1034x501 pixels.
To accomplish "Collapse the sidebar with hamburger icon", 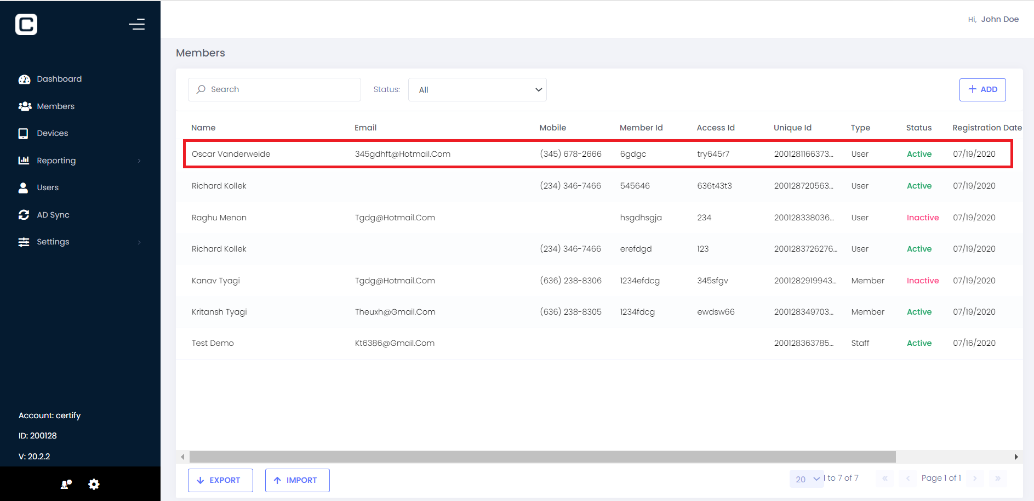I will click(136, 24).
